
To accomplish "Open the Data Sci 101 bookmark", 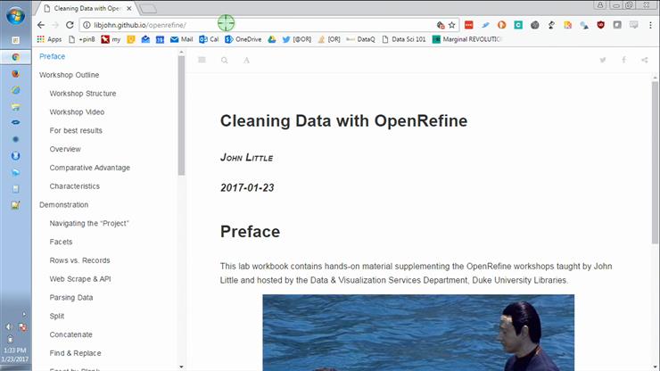I will pyautogui.click(x=404, y=39).
